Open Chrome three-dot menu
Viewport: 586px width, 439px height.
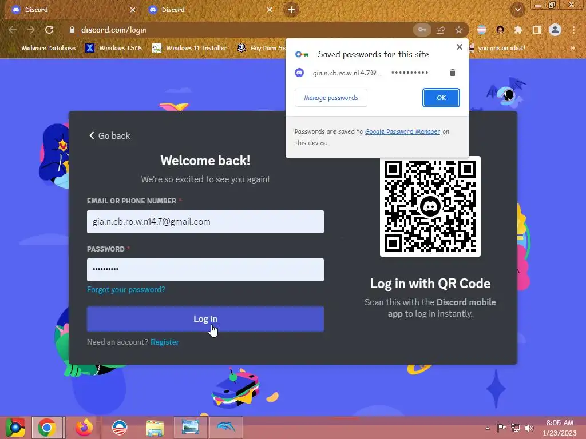pyautogui.click(x=573, y=30)
